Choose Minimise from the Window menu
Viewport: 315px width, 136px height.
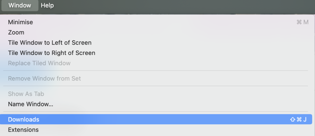(20, 22)
